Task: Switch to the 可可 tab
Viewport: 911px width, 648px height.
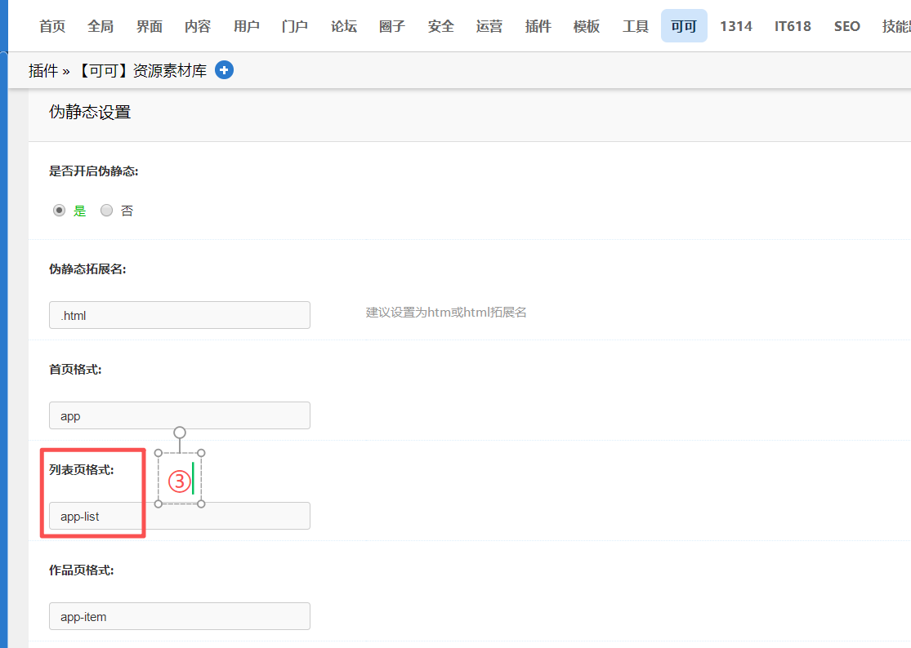Action: pyautogui.click(x=683, y=25)
